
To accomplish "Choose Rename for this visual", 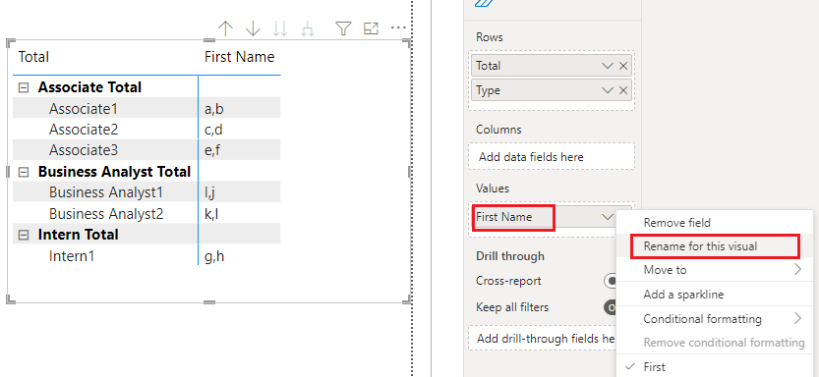I will coord(715,246).
